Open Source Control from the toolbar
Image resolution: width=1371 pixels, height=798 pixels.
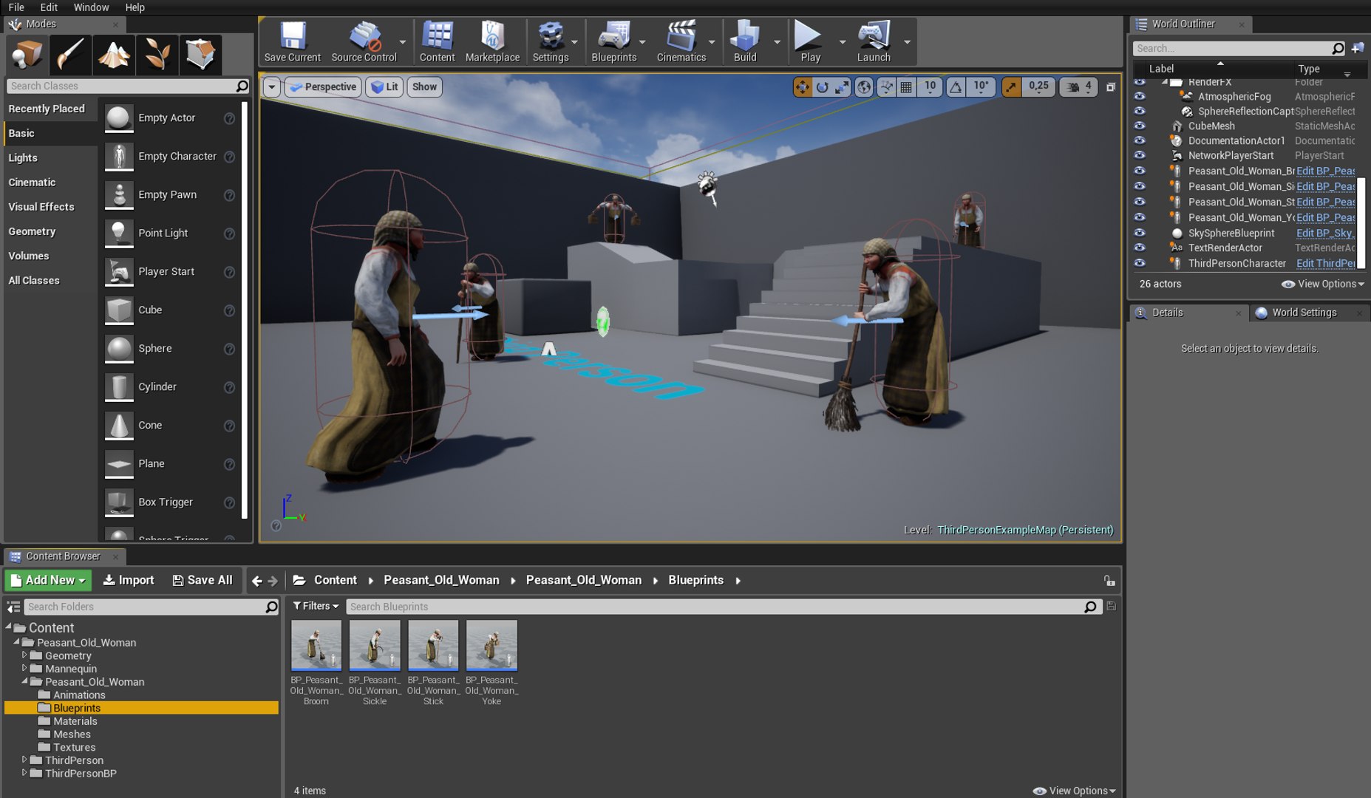[x=364, y=41]
